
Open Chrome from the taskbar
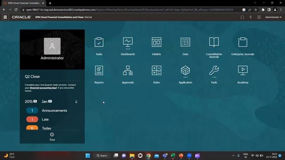coord(148,156)
